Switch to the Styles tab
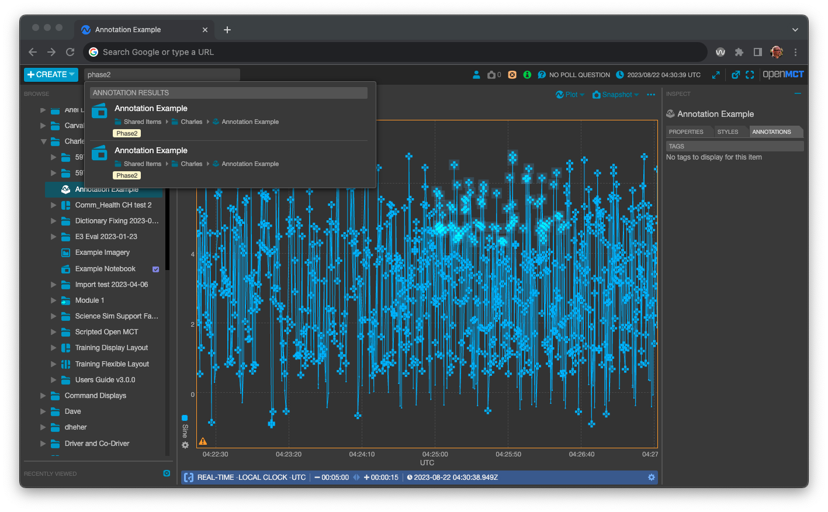The height and width of the screenshot is (512, 828). 727,132
